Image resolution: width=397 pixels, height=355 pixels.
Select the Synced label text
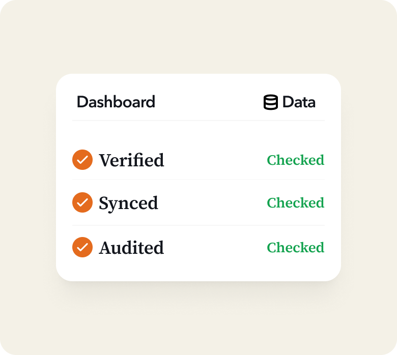(128, 203)
